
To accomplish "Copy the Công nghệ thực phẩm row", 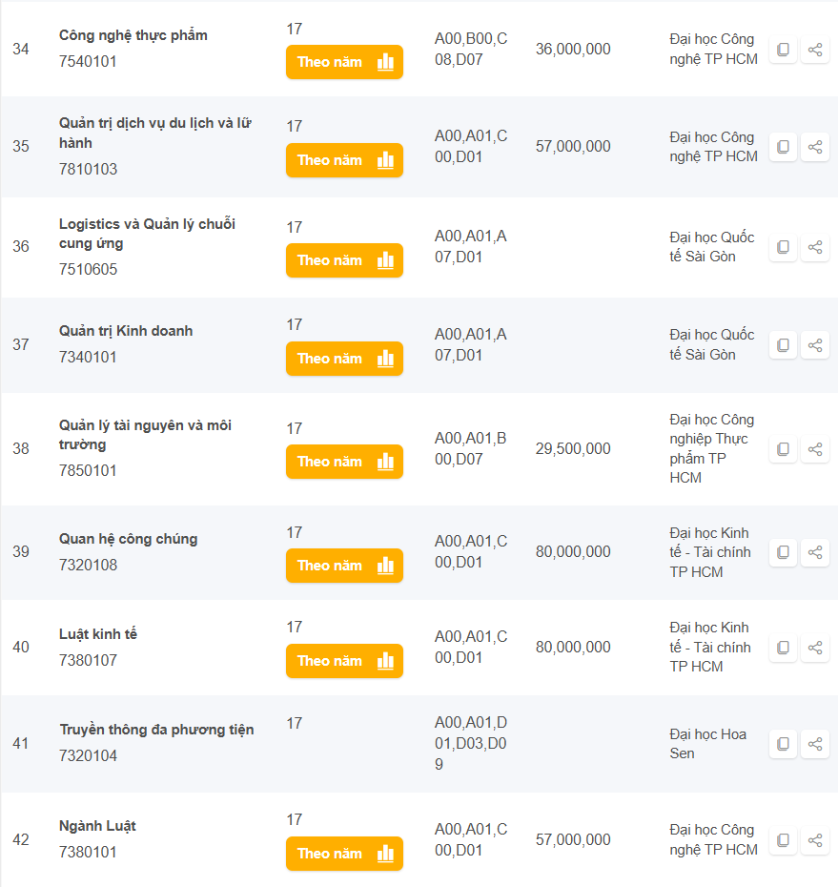I will pyautogui.click(x=783, y=50).
